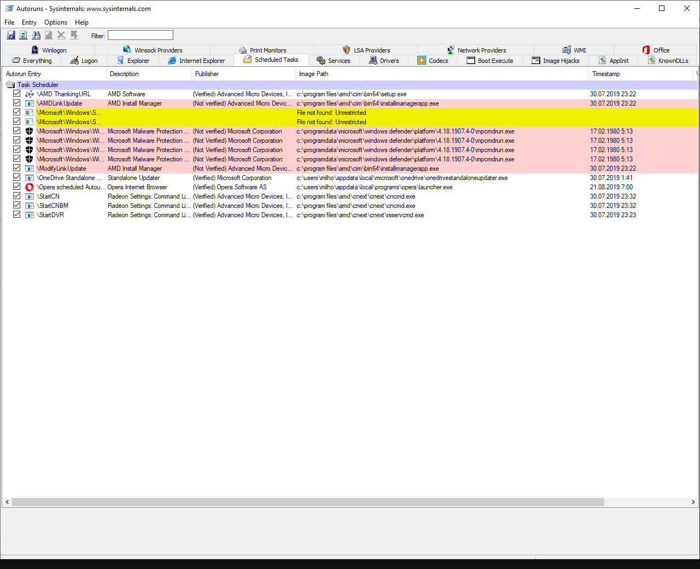Toggle the StartDVR entry checkbox
Screen dimensions: 700x569
(x=17, y=214)
